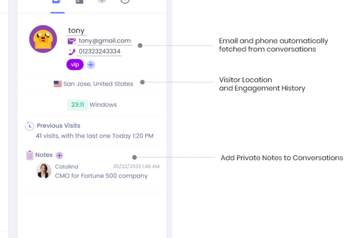Click the purple envelope email icon
This screenshot has width=355, height=238.
point(72,41)
